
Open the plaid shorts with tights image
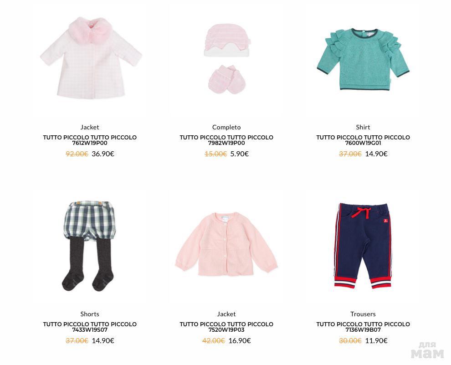89,246
